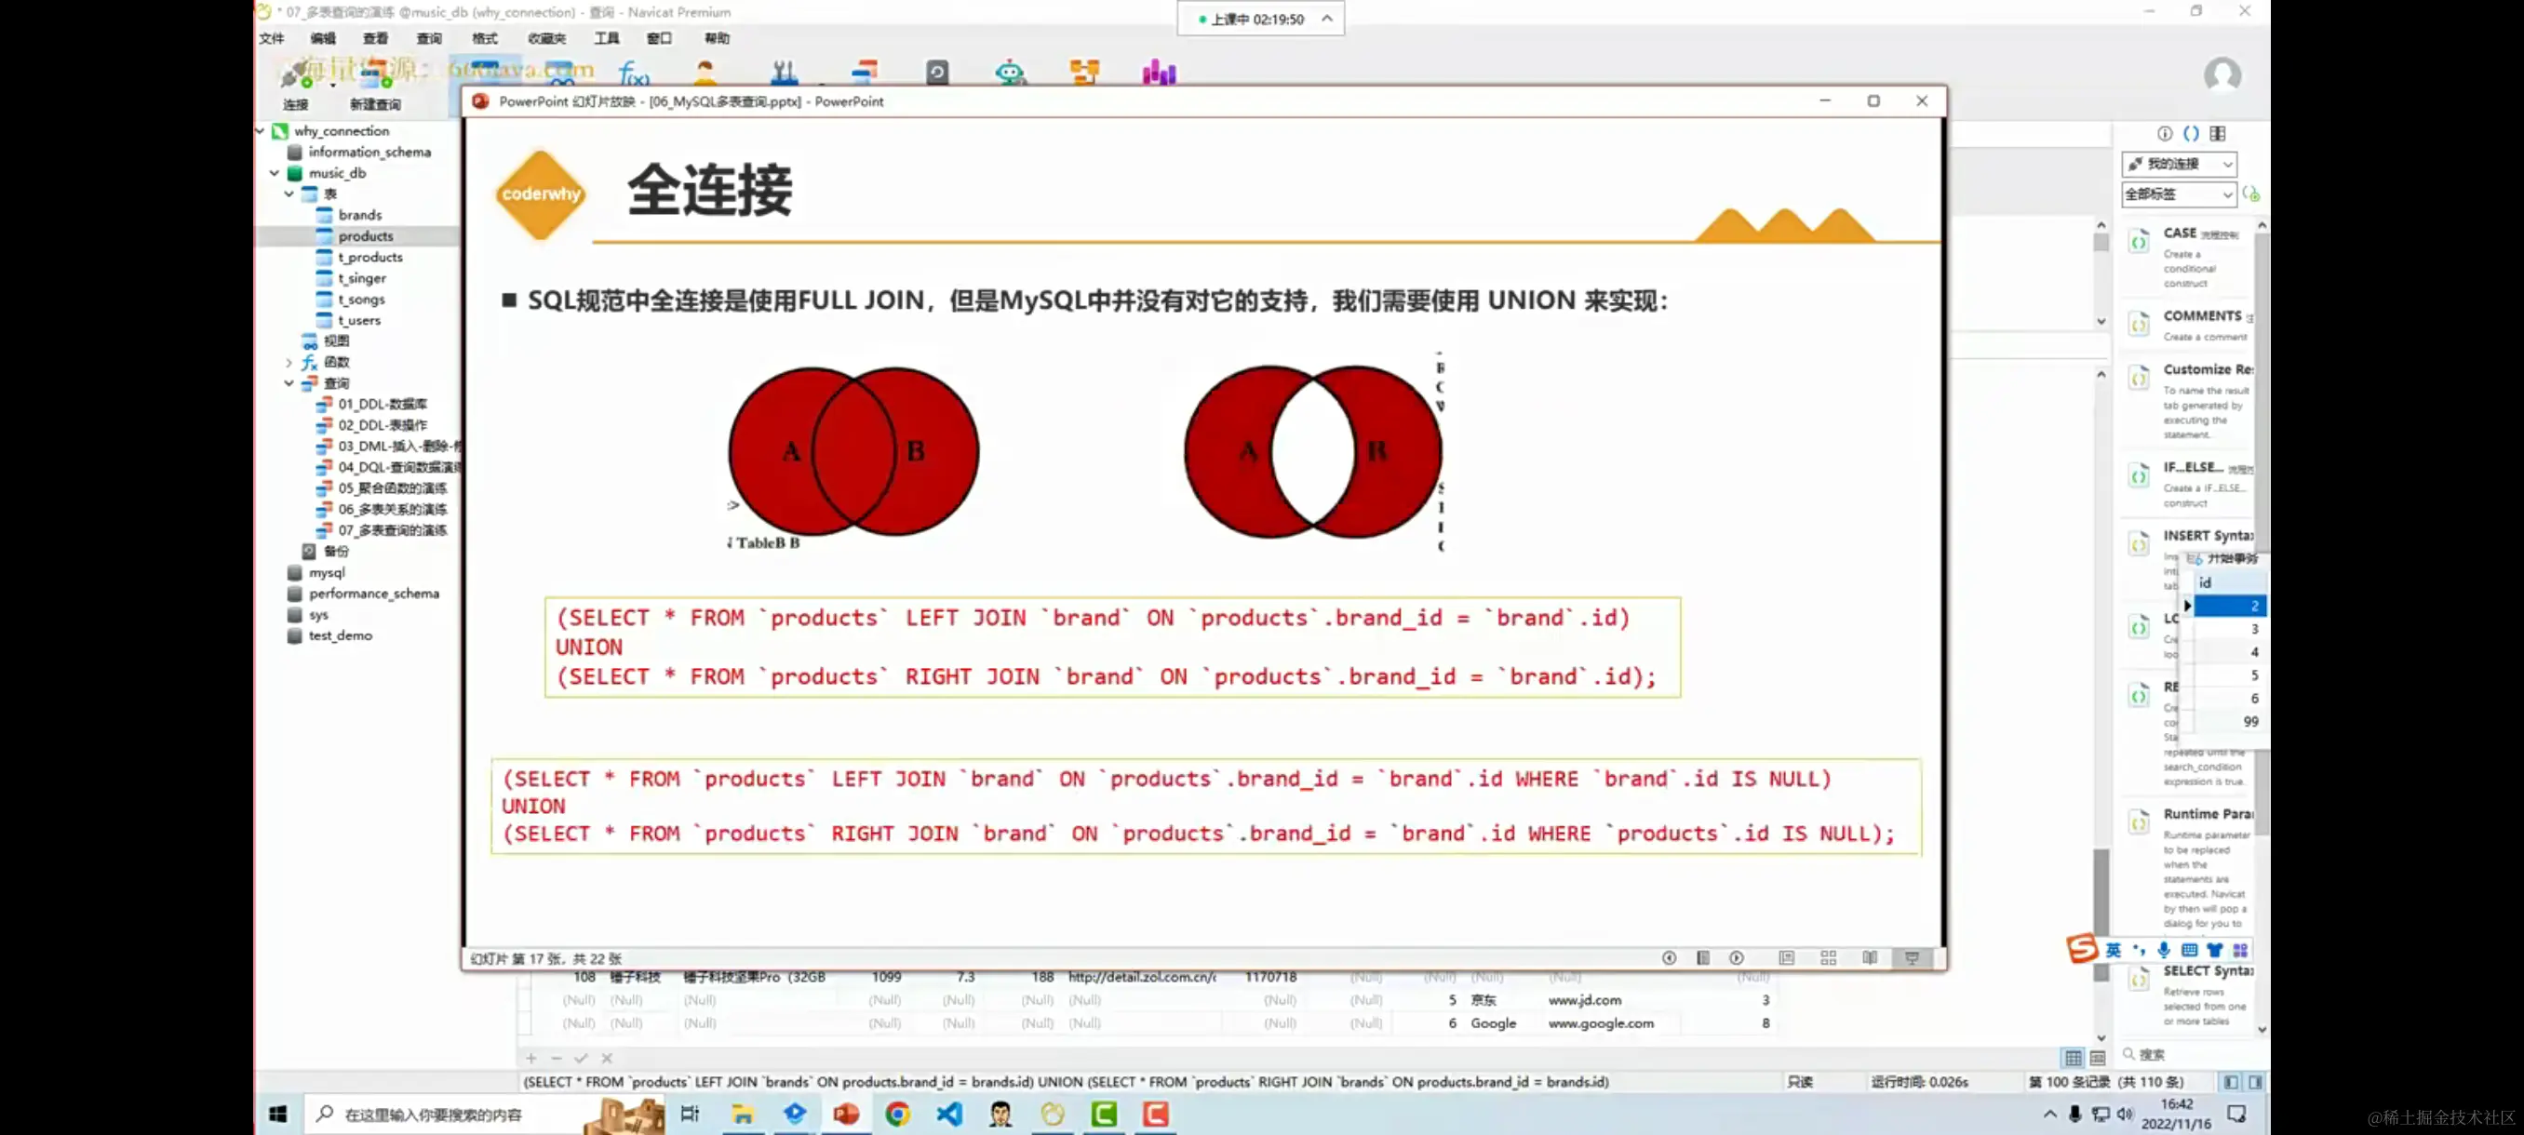Click the 新建查询 button
This screenshot has width=2524, height=1135.
tap(374, 87)
